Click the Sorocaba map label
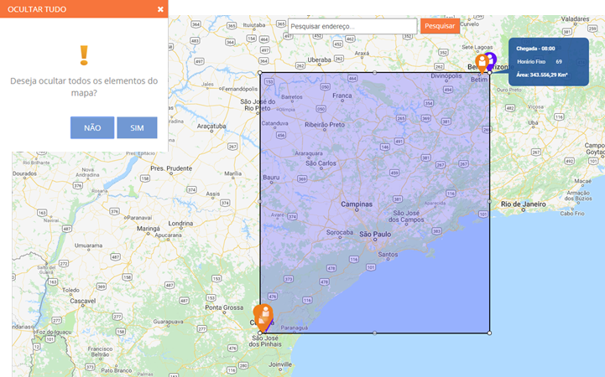 [x=340, y=233]
